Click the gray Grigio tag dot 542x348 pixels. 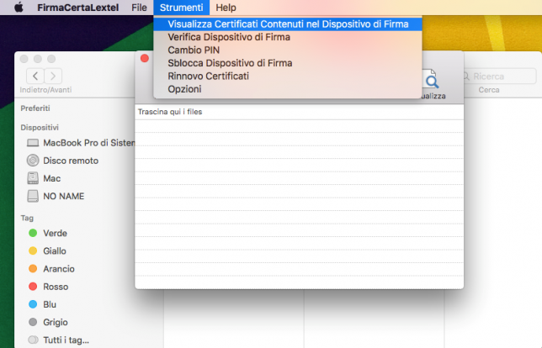[33, 322]
